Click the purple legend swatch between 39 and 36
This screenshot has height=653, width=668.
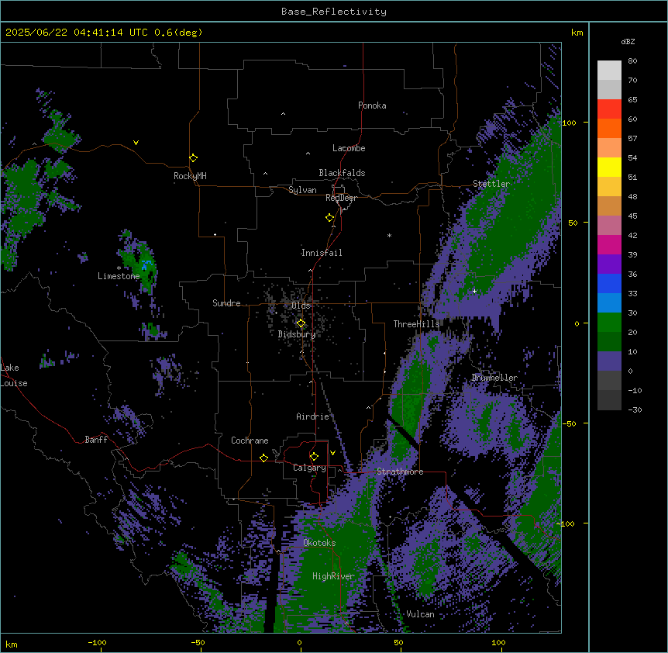(609, 264)
